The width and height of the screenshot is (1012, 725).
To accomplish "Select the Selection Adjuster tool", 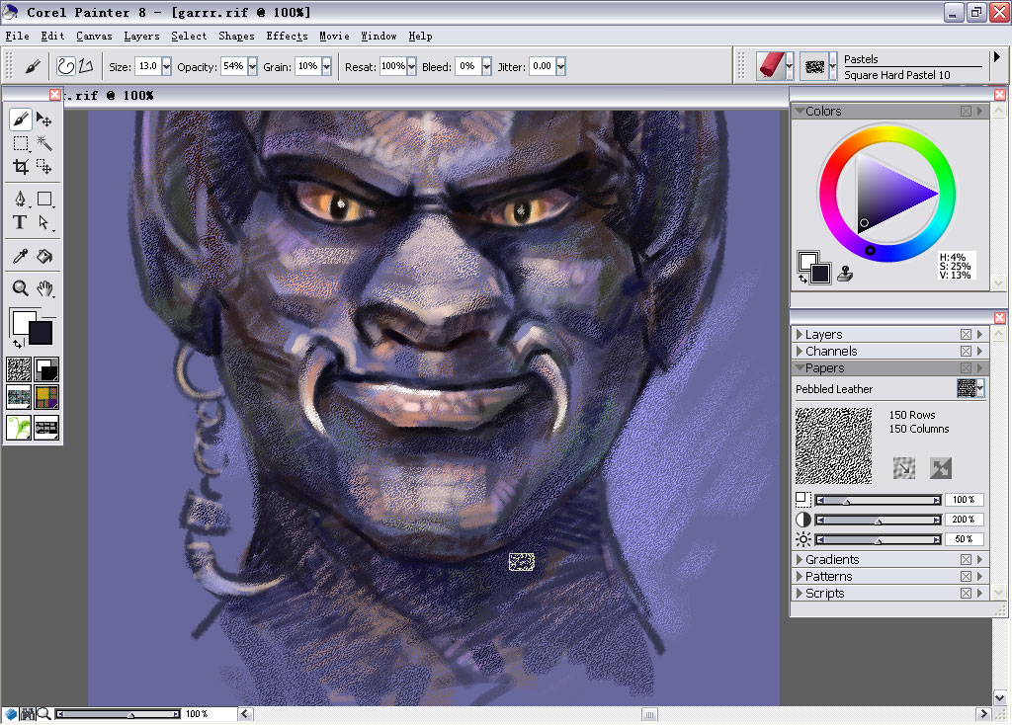I will coord(43,167).
